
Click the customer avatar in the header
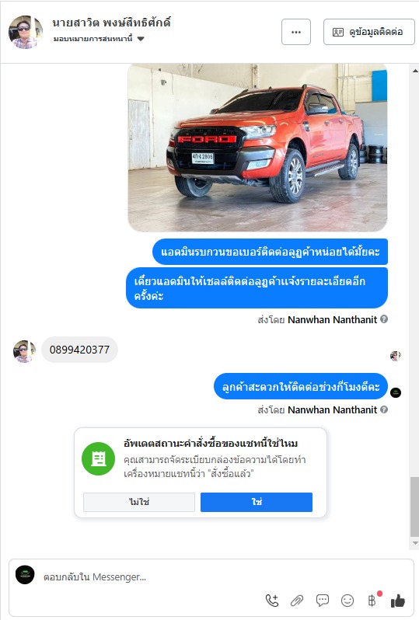[x=26, y=32]
